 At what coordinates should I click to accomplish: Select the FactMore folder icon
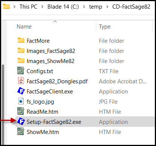[21, 41]
